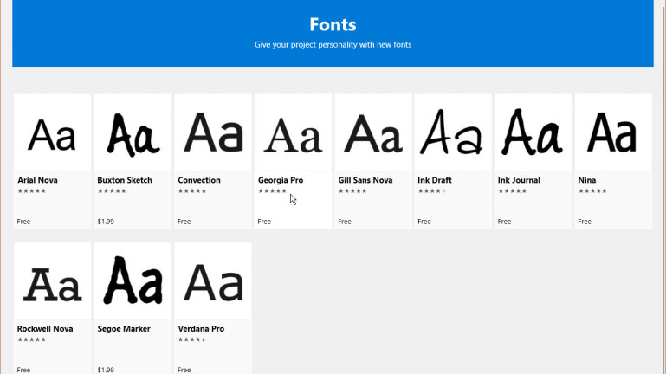Open the Nina font preview thumbnail
666x374 pixels.
point(613,132)
